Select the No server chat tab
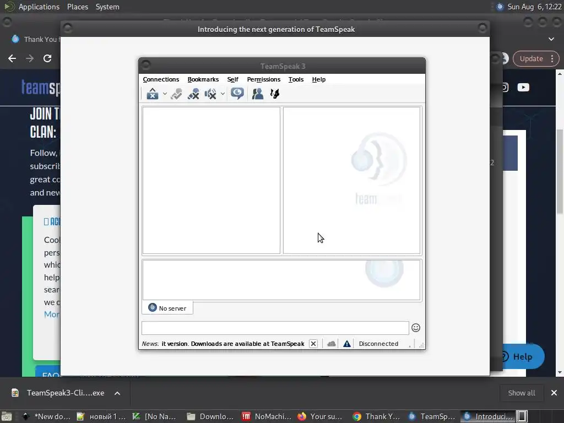 167,308
